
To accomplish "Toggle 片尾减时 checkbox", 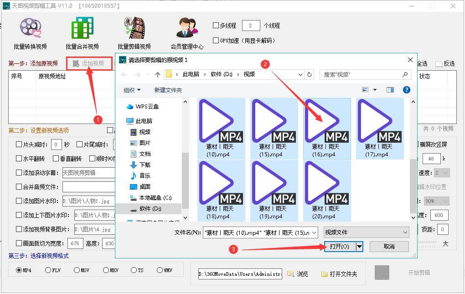I will tap(79, 144).
